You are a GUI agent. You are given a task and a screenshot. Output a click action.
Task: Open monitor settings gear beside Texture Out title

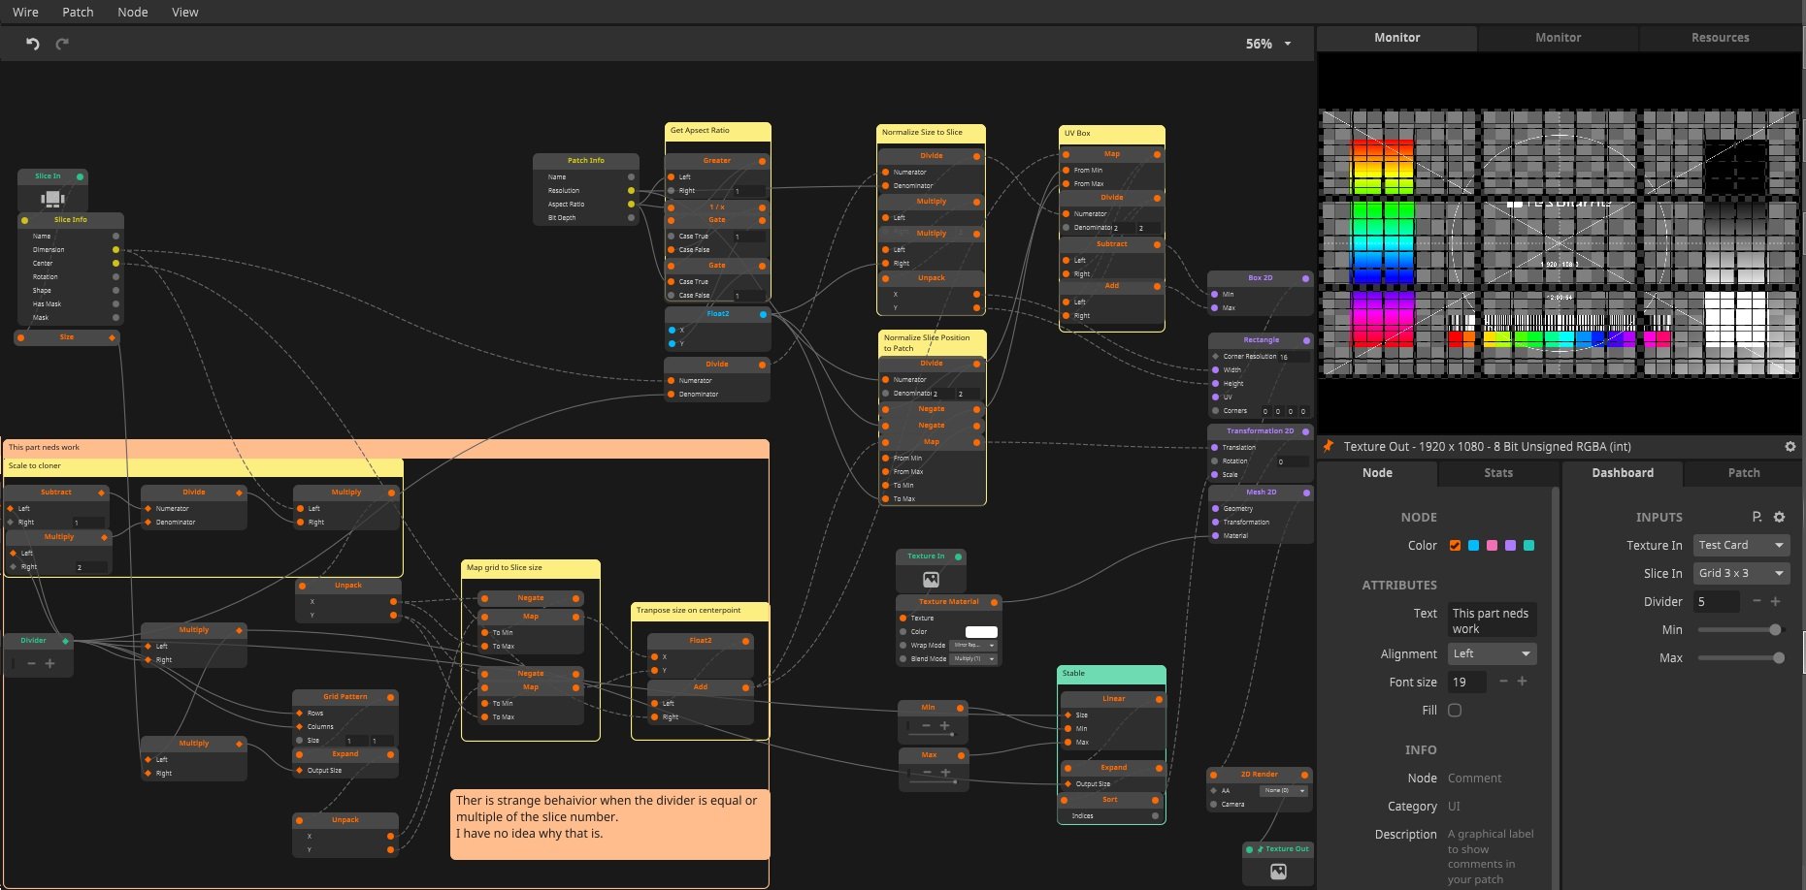click(1790, 447)
